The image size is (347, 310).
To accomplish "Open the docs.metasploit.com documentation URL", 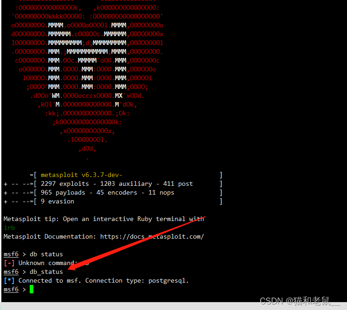I will click(152, 237).
